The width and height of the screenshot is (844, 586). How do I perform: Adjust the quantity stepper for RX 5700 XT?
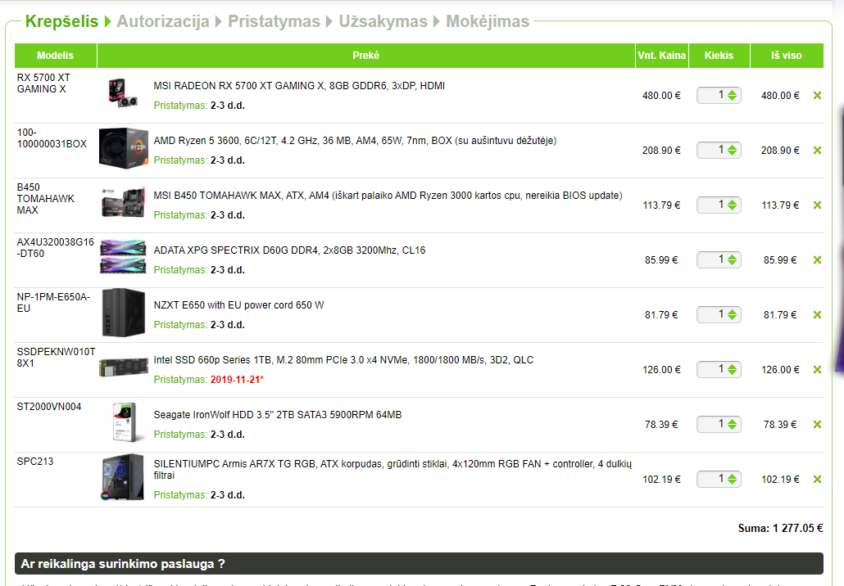pos(732,96)
